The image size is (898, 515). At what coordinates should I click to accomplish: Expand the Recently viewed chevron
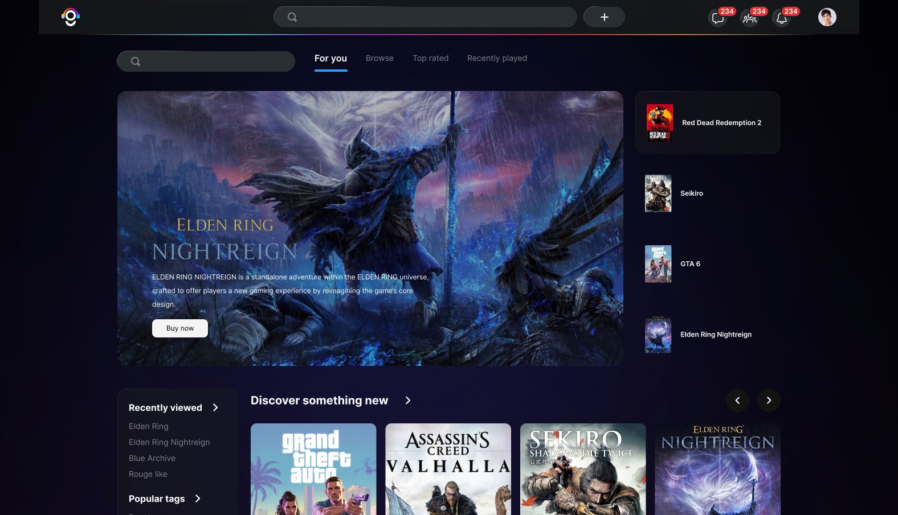click(x=215, y=407)
